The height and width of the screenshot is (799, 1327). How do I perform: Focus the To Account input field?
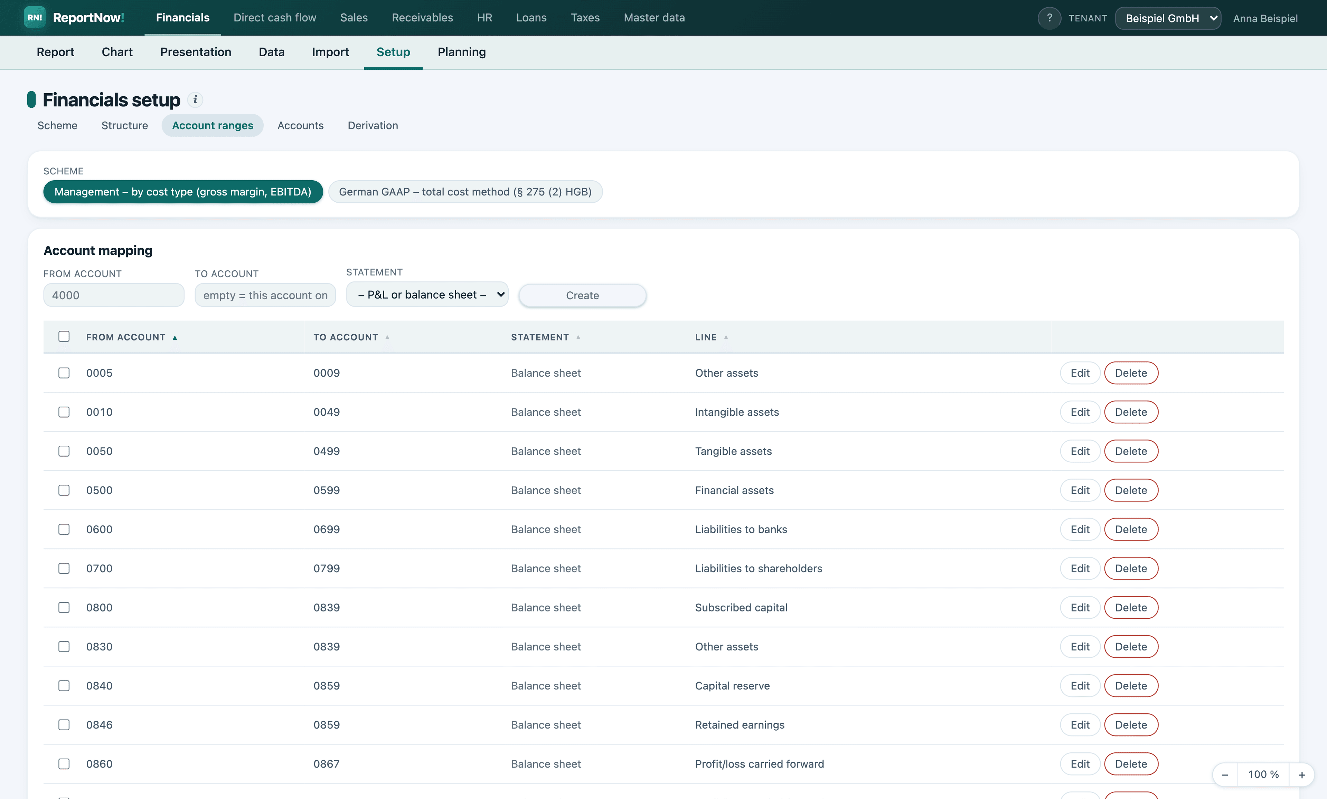tap(265, 295)
